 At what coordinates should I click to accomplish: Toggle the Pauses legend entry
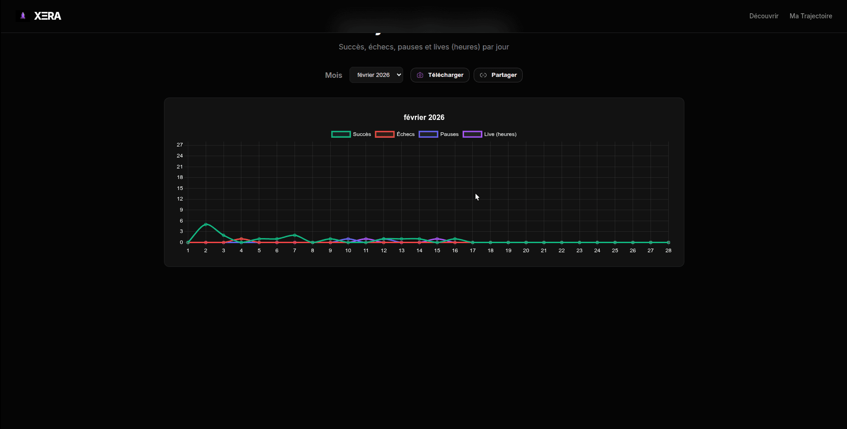point(449,134)
